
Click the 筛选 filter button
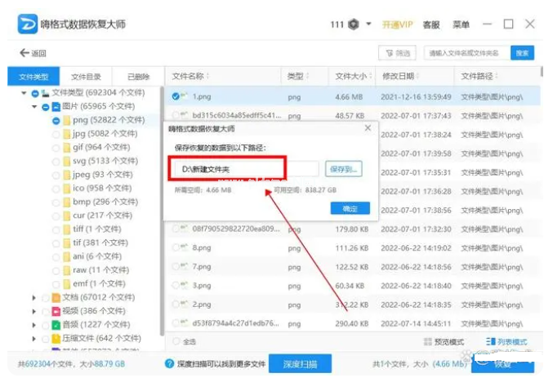[397, 53]
